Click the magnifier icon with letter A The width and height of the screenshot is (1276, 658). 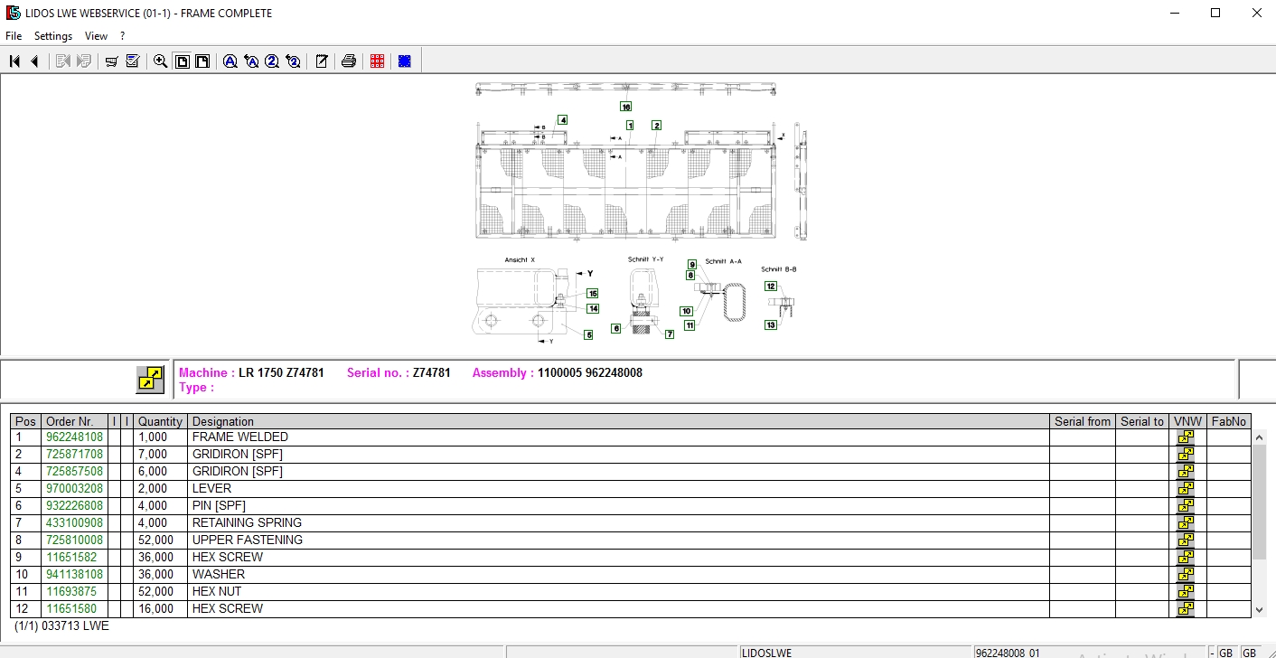click(x=230, y=61)
